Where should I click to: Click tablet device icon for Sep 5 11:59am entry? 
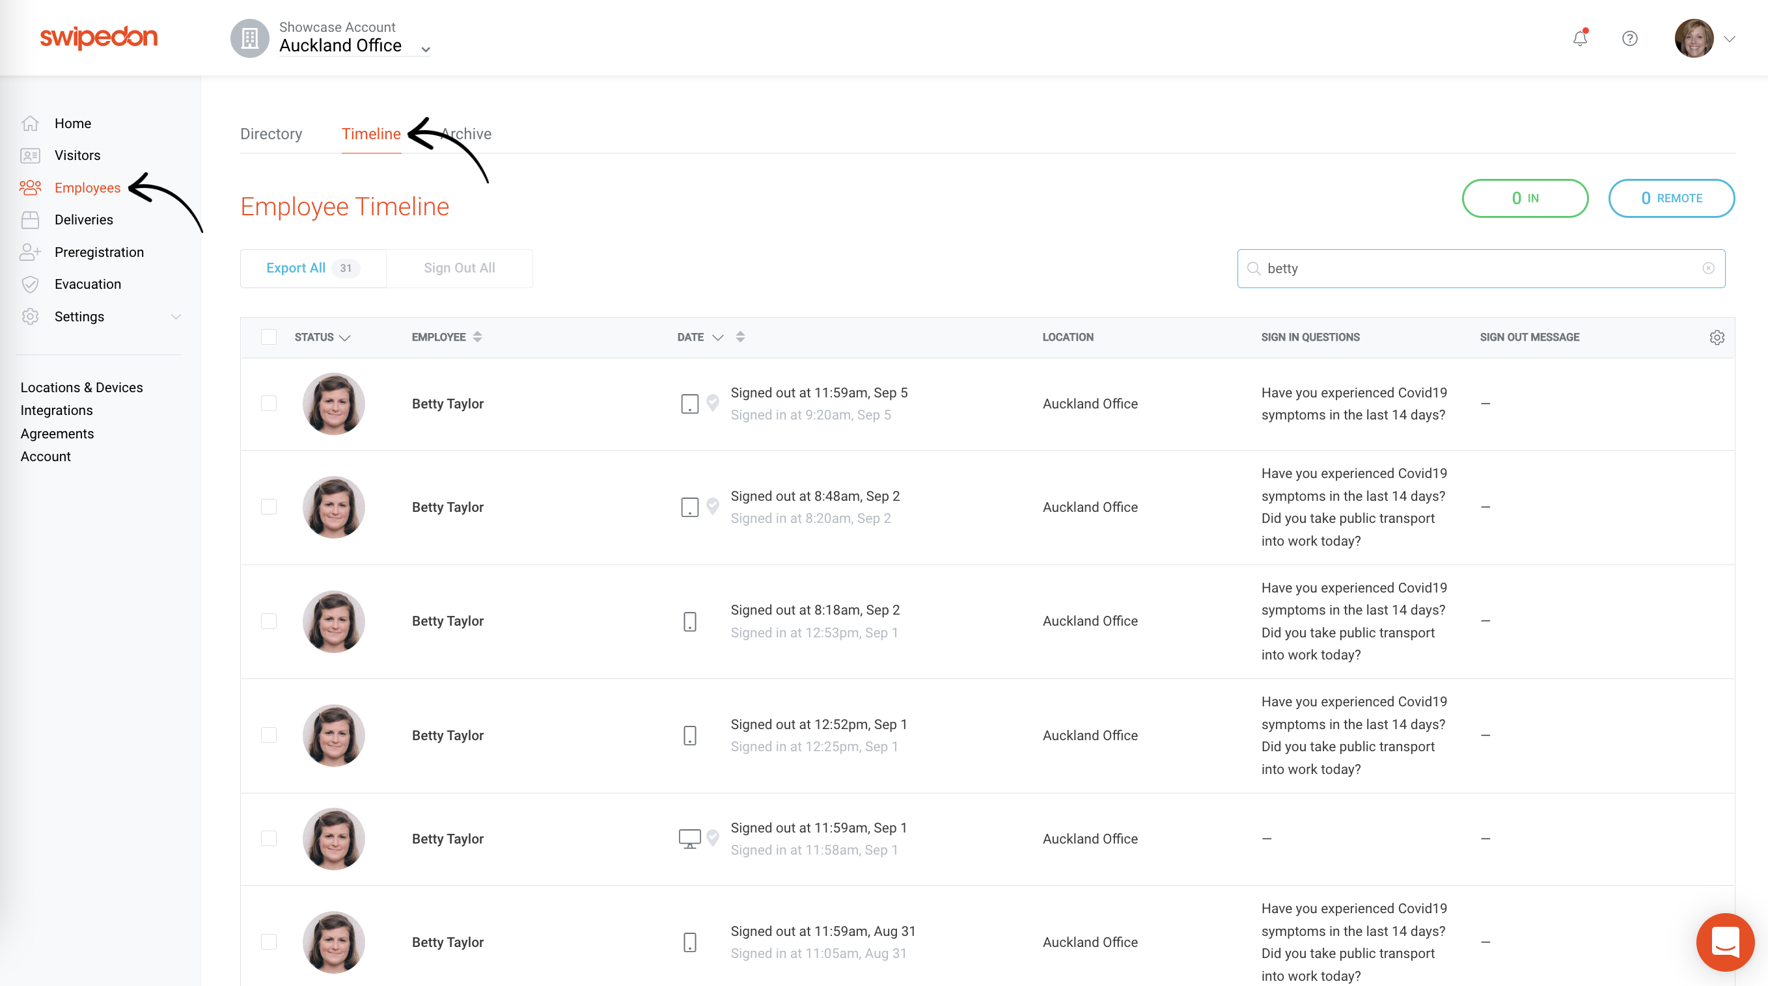click(x=689, y=404)
